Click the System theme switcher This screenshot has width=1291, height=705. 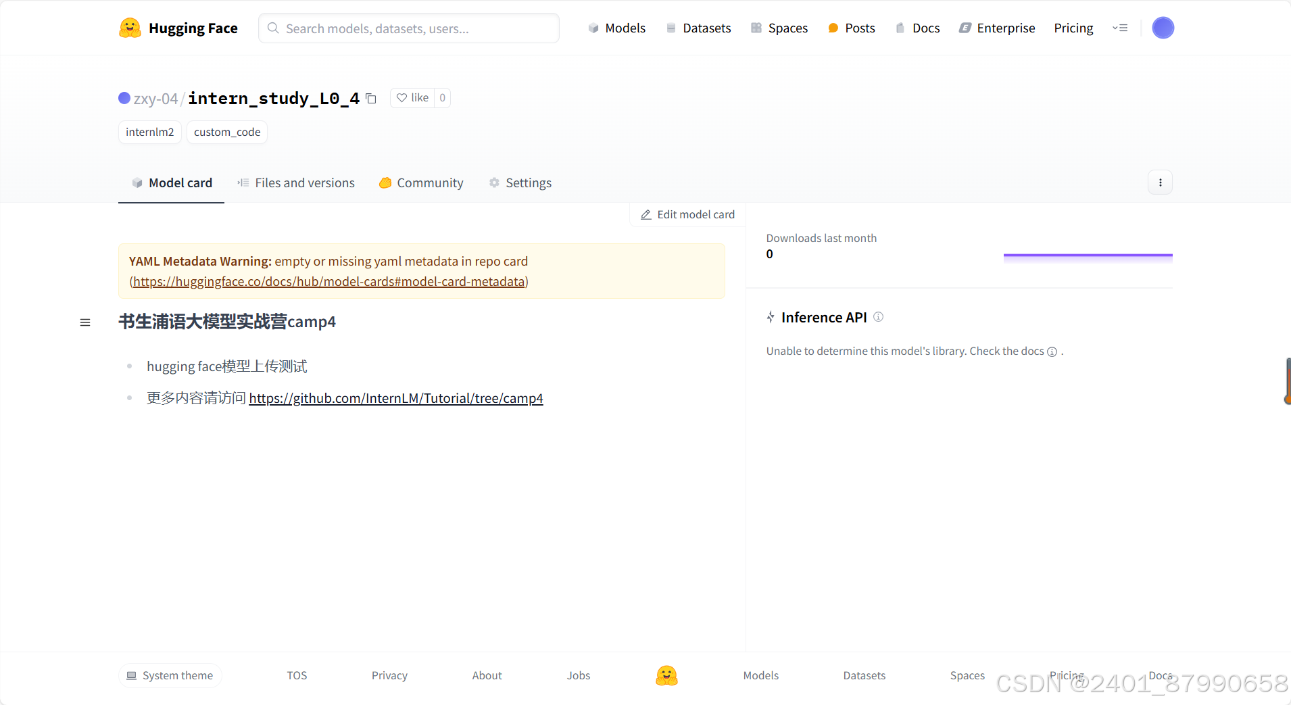click(170, 675)
